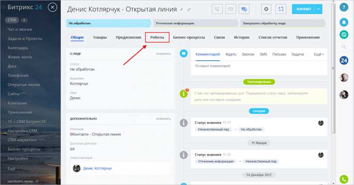Open the phone call icon in header
The width and height of the screenshot is (354, 185).
pyautogui.click(x=217, y=9)
